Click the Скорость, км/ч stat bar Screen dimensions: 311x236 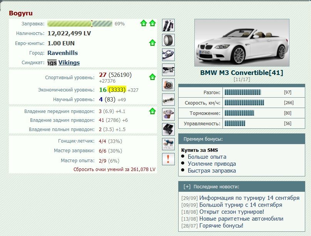click(244, 103)
